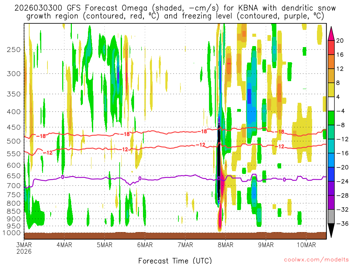Viewport: 352px width, 264px height.
Task: Click the 650 pressure level label
Action: [14, 176]
